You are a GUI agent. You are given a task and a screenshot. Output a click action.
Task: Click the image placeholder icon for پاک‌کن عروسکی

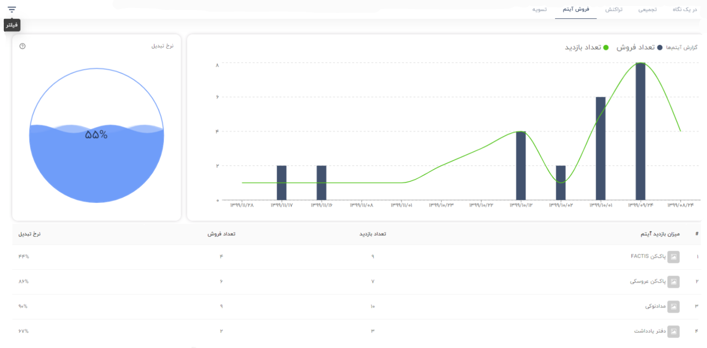click(x=673, y=282)
